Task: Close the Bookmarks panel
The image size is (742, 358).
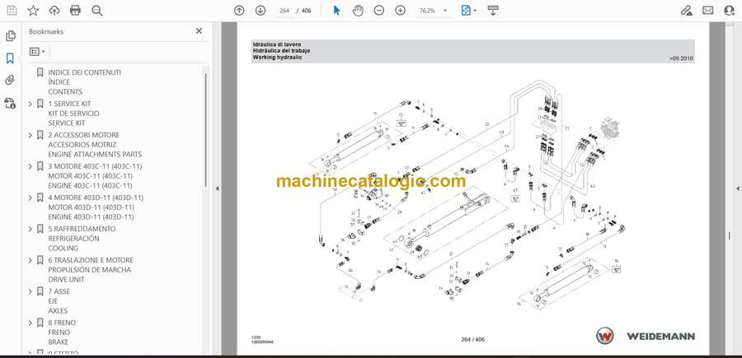Action: (199, 31)
